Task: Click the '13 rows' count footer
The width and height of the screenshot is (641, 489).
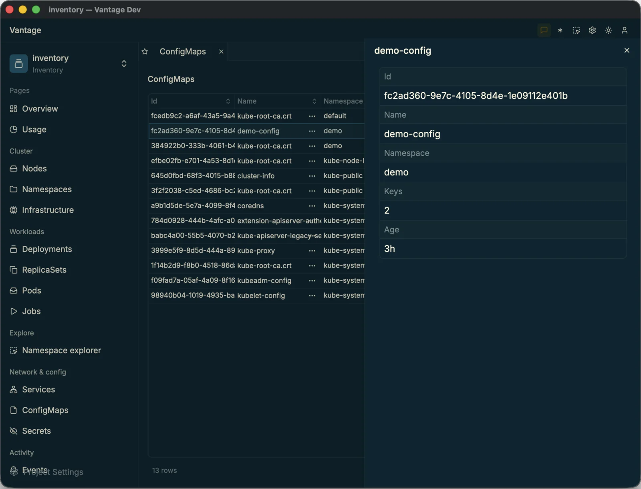Action: coord(164,471)
